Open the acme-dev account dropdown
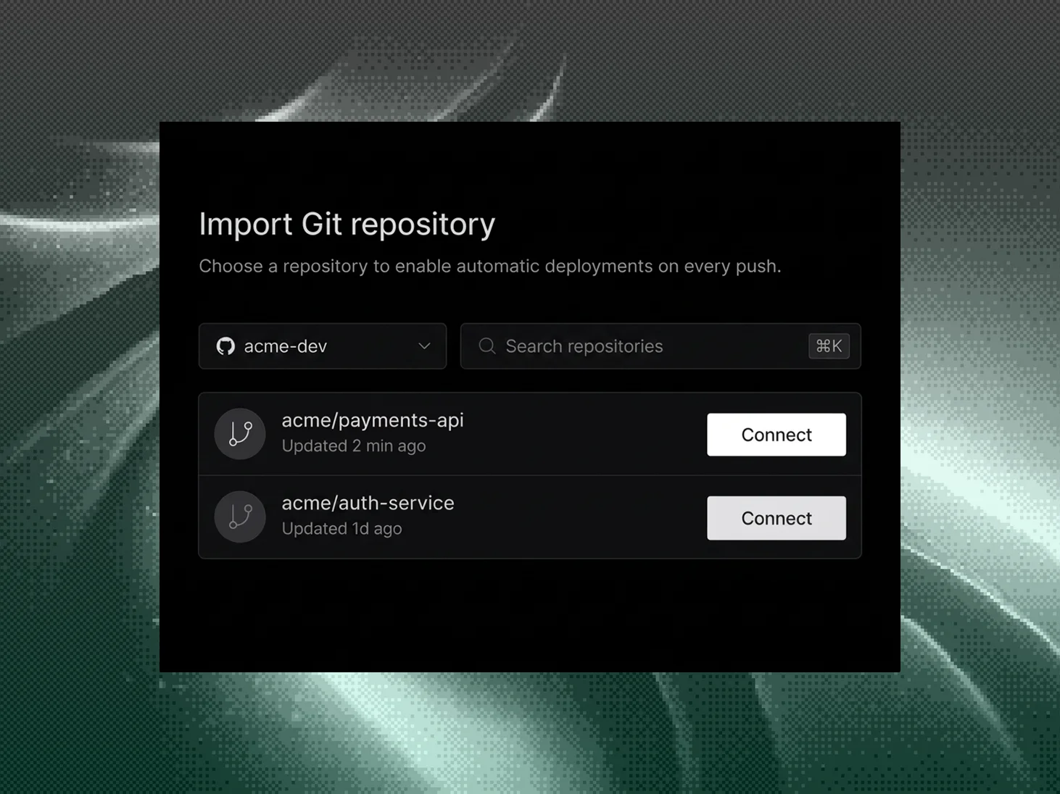 323,346
